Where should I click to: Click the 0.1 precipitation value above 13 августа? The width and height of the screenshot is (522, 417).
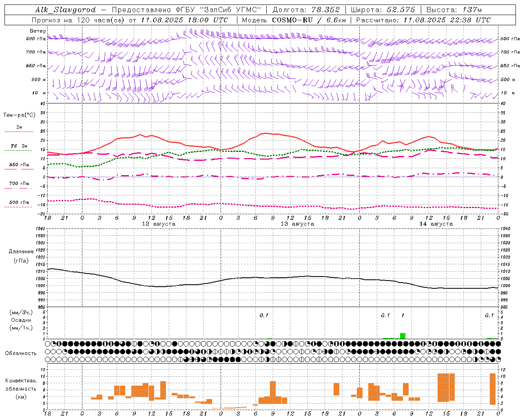(x=264, y=315)
